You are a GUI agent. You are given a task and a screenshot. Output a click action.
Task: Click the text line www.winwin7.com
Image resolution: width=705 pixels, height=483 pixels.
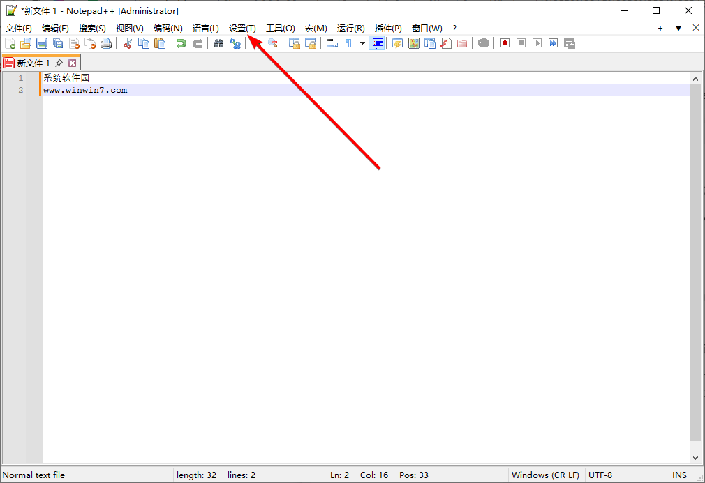coord(85,90)
